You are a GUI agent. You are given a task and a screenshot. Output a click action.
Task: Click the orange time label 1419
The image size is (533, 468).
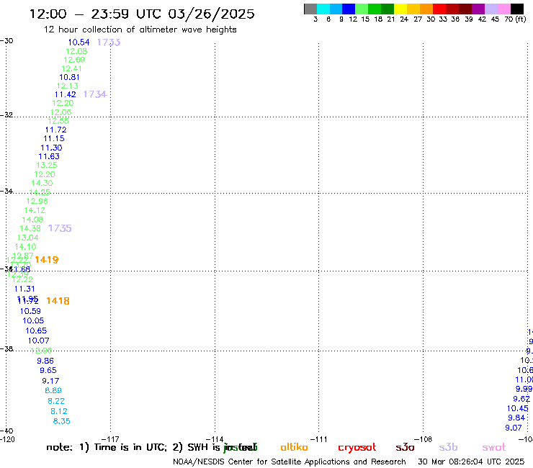tap(47, 260)
